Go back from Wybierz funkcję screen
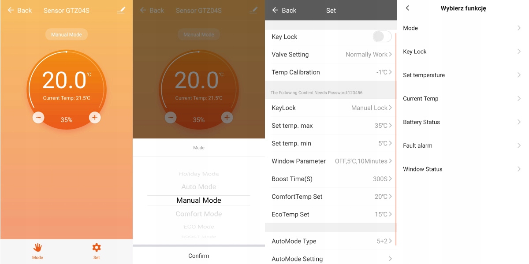Viewport: 529px width, 264px height. click(x=408, y=8)
